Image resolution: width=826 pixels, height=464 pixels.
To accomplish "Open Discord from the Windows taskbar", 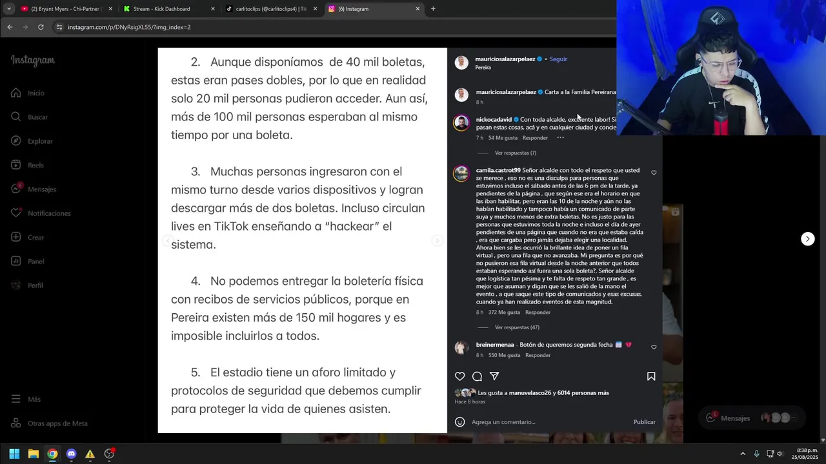I will 71,454.
